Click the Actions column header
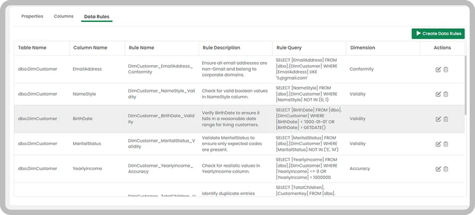 click(x=442, y=48)
